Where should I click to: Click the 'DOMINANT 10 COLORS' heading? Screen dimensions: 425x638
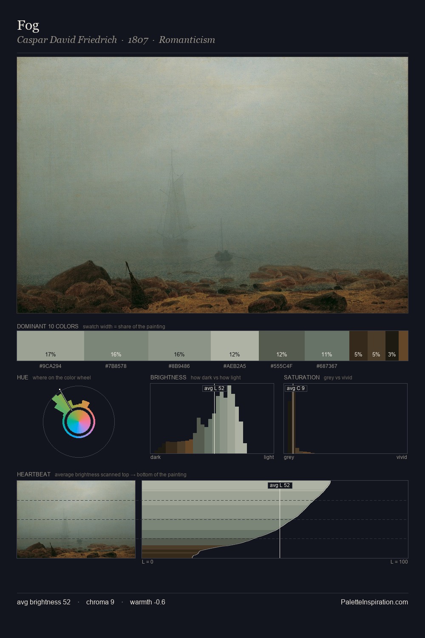[x=48, y=326]
